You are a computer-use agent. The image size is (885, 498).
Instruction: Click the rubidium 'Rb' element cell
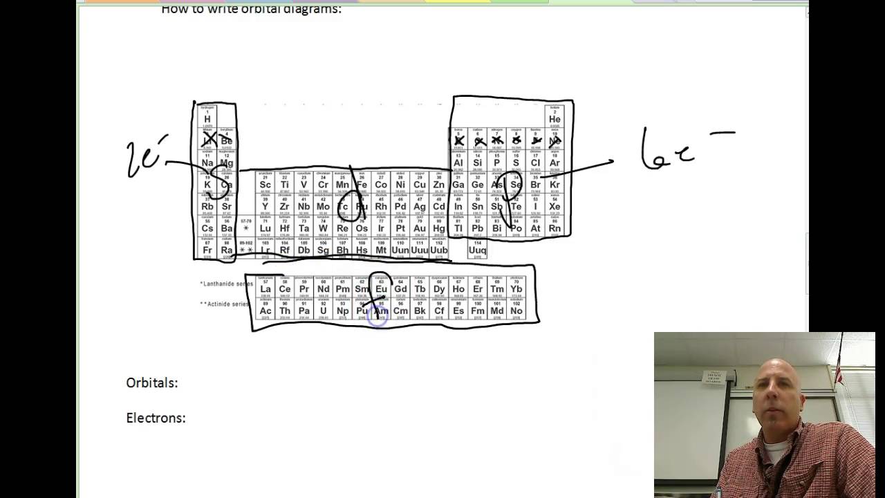click(x=207, y=203)
